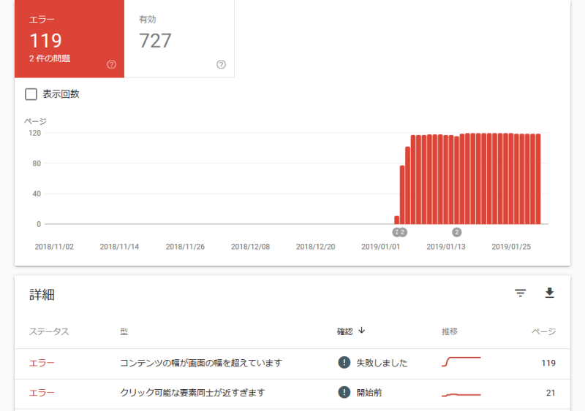The width and height of the screenshot is (585, 411).
Task: Click the 開始前 status icon
Action: pyautogui.click(x=344, y=392)
